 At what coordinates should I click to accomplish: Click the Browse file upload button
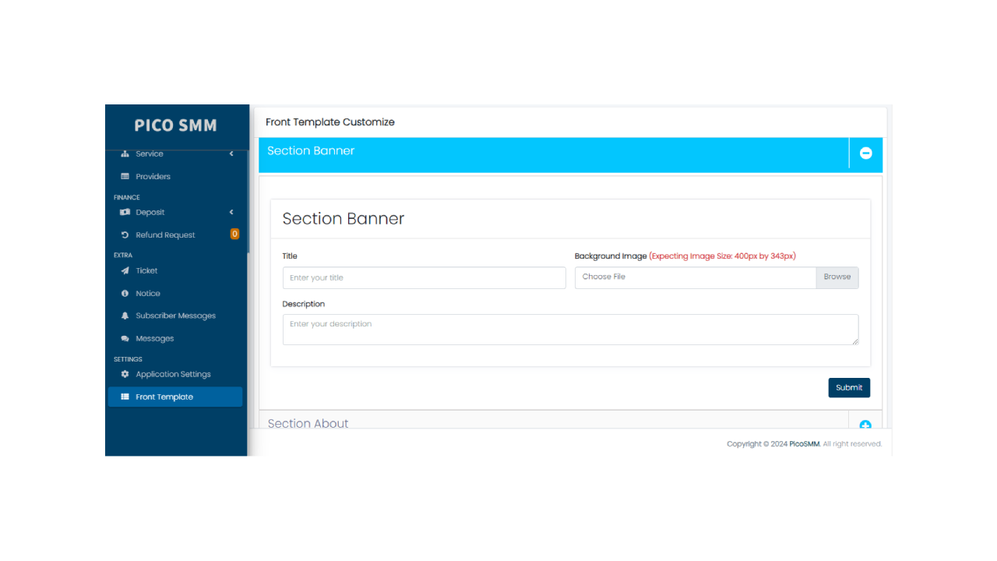tap(837, 277)
